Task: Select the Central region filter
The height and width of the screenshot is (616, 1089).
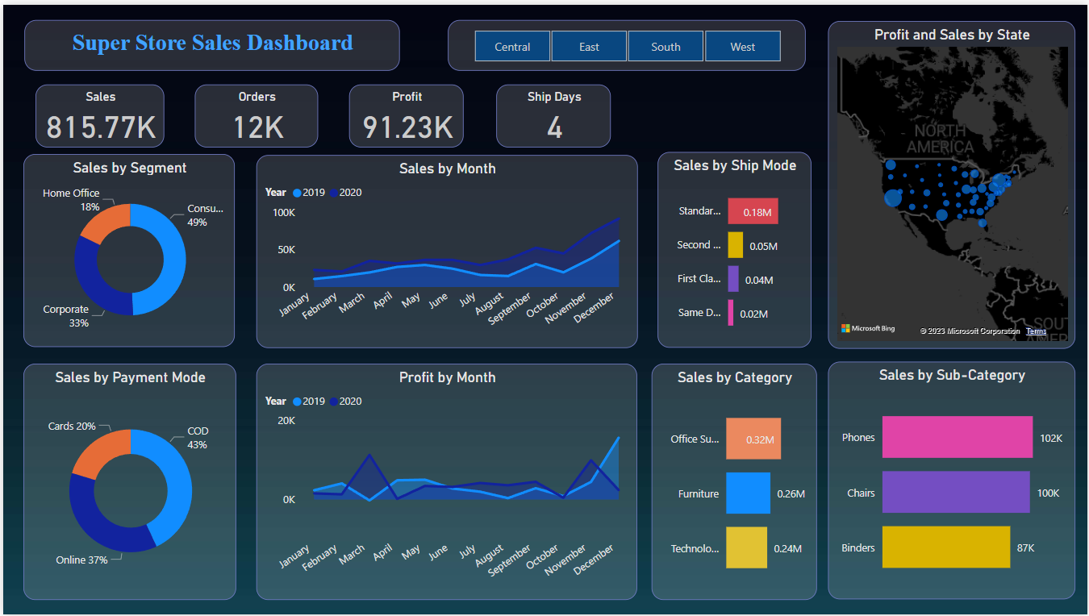Action: [x=512, y=46]
